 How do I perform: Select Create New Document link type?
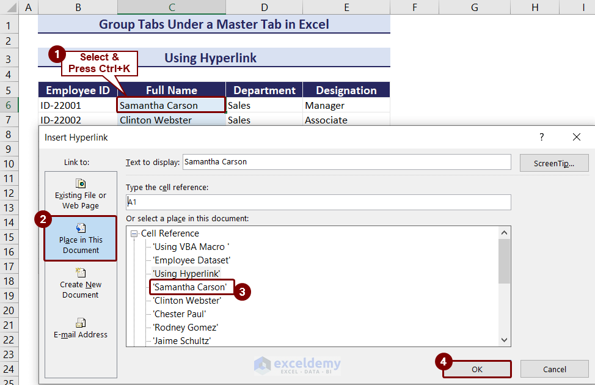coord(81,283)
